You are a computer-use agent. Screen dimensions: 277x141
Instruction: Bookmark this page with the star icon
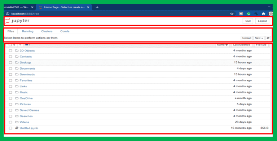point(232,14)
